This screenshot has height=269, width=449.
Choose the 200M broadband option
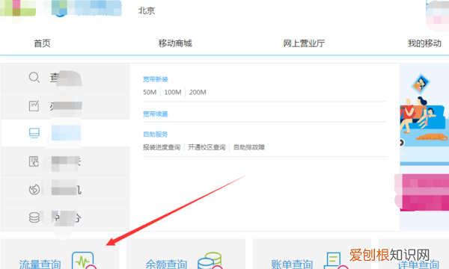pos(198,93)
